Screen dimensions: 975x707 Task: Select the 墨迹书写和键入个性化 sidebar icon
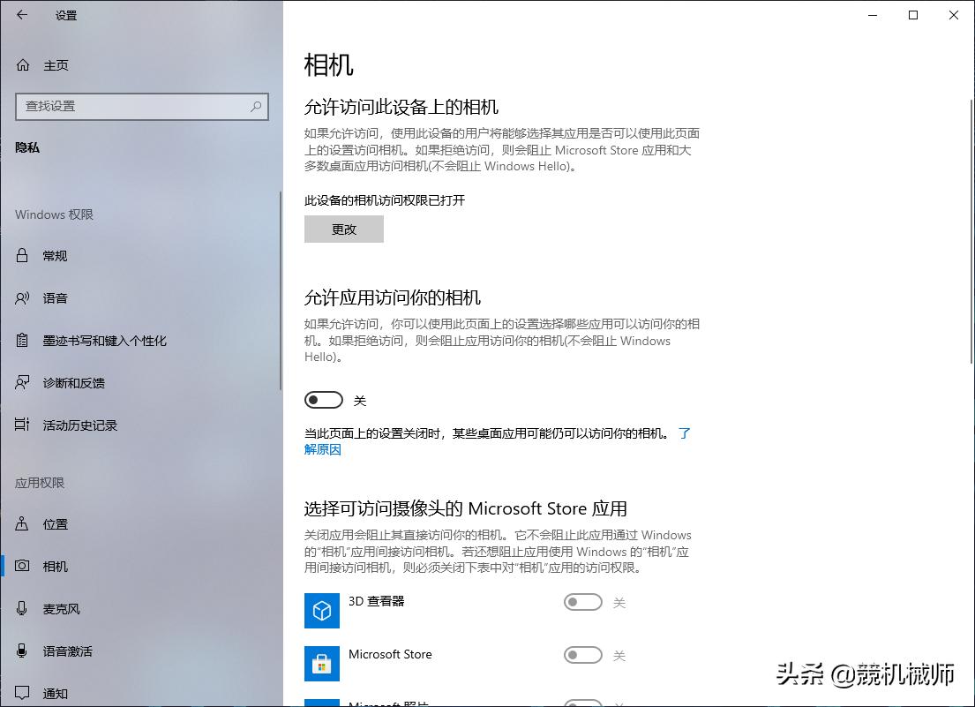(21, 340)
